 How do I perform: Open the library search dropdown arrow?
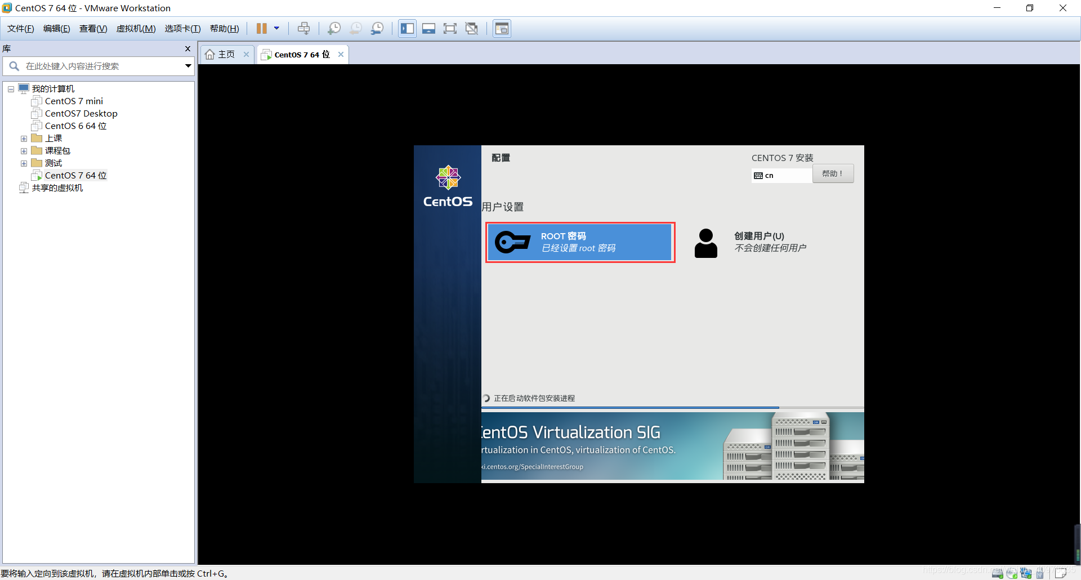[188, 66]
